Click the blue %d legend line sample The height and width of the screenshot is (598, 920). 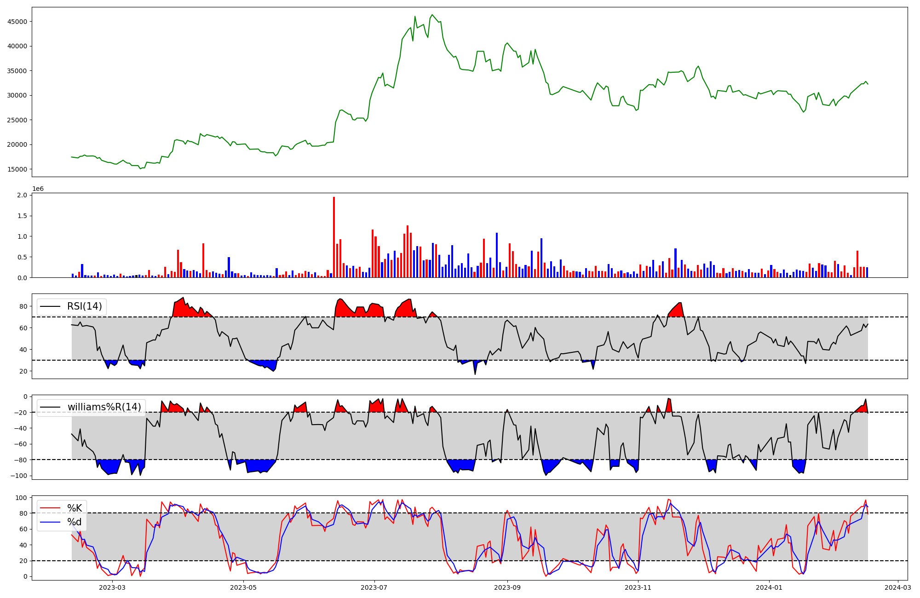pos(51,522)
